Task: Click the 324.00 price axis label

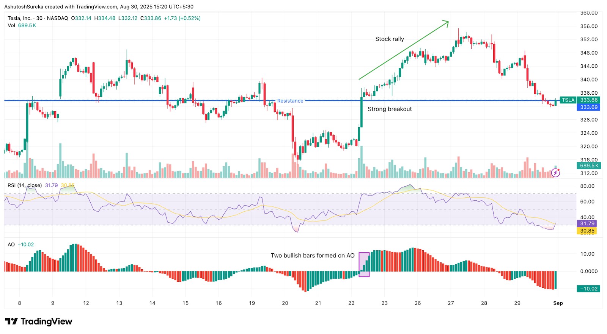Action: (x=589, y=133)
